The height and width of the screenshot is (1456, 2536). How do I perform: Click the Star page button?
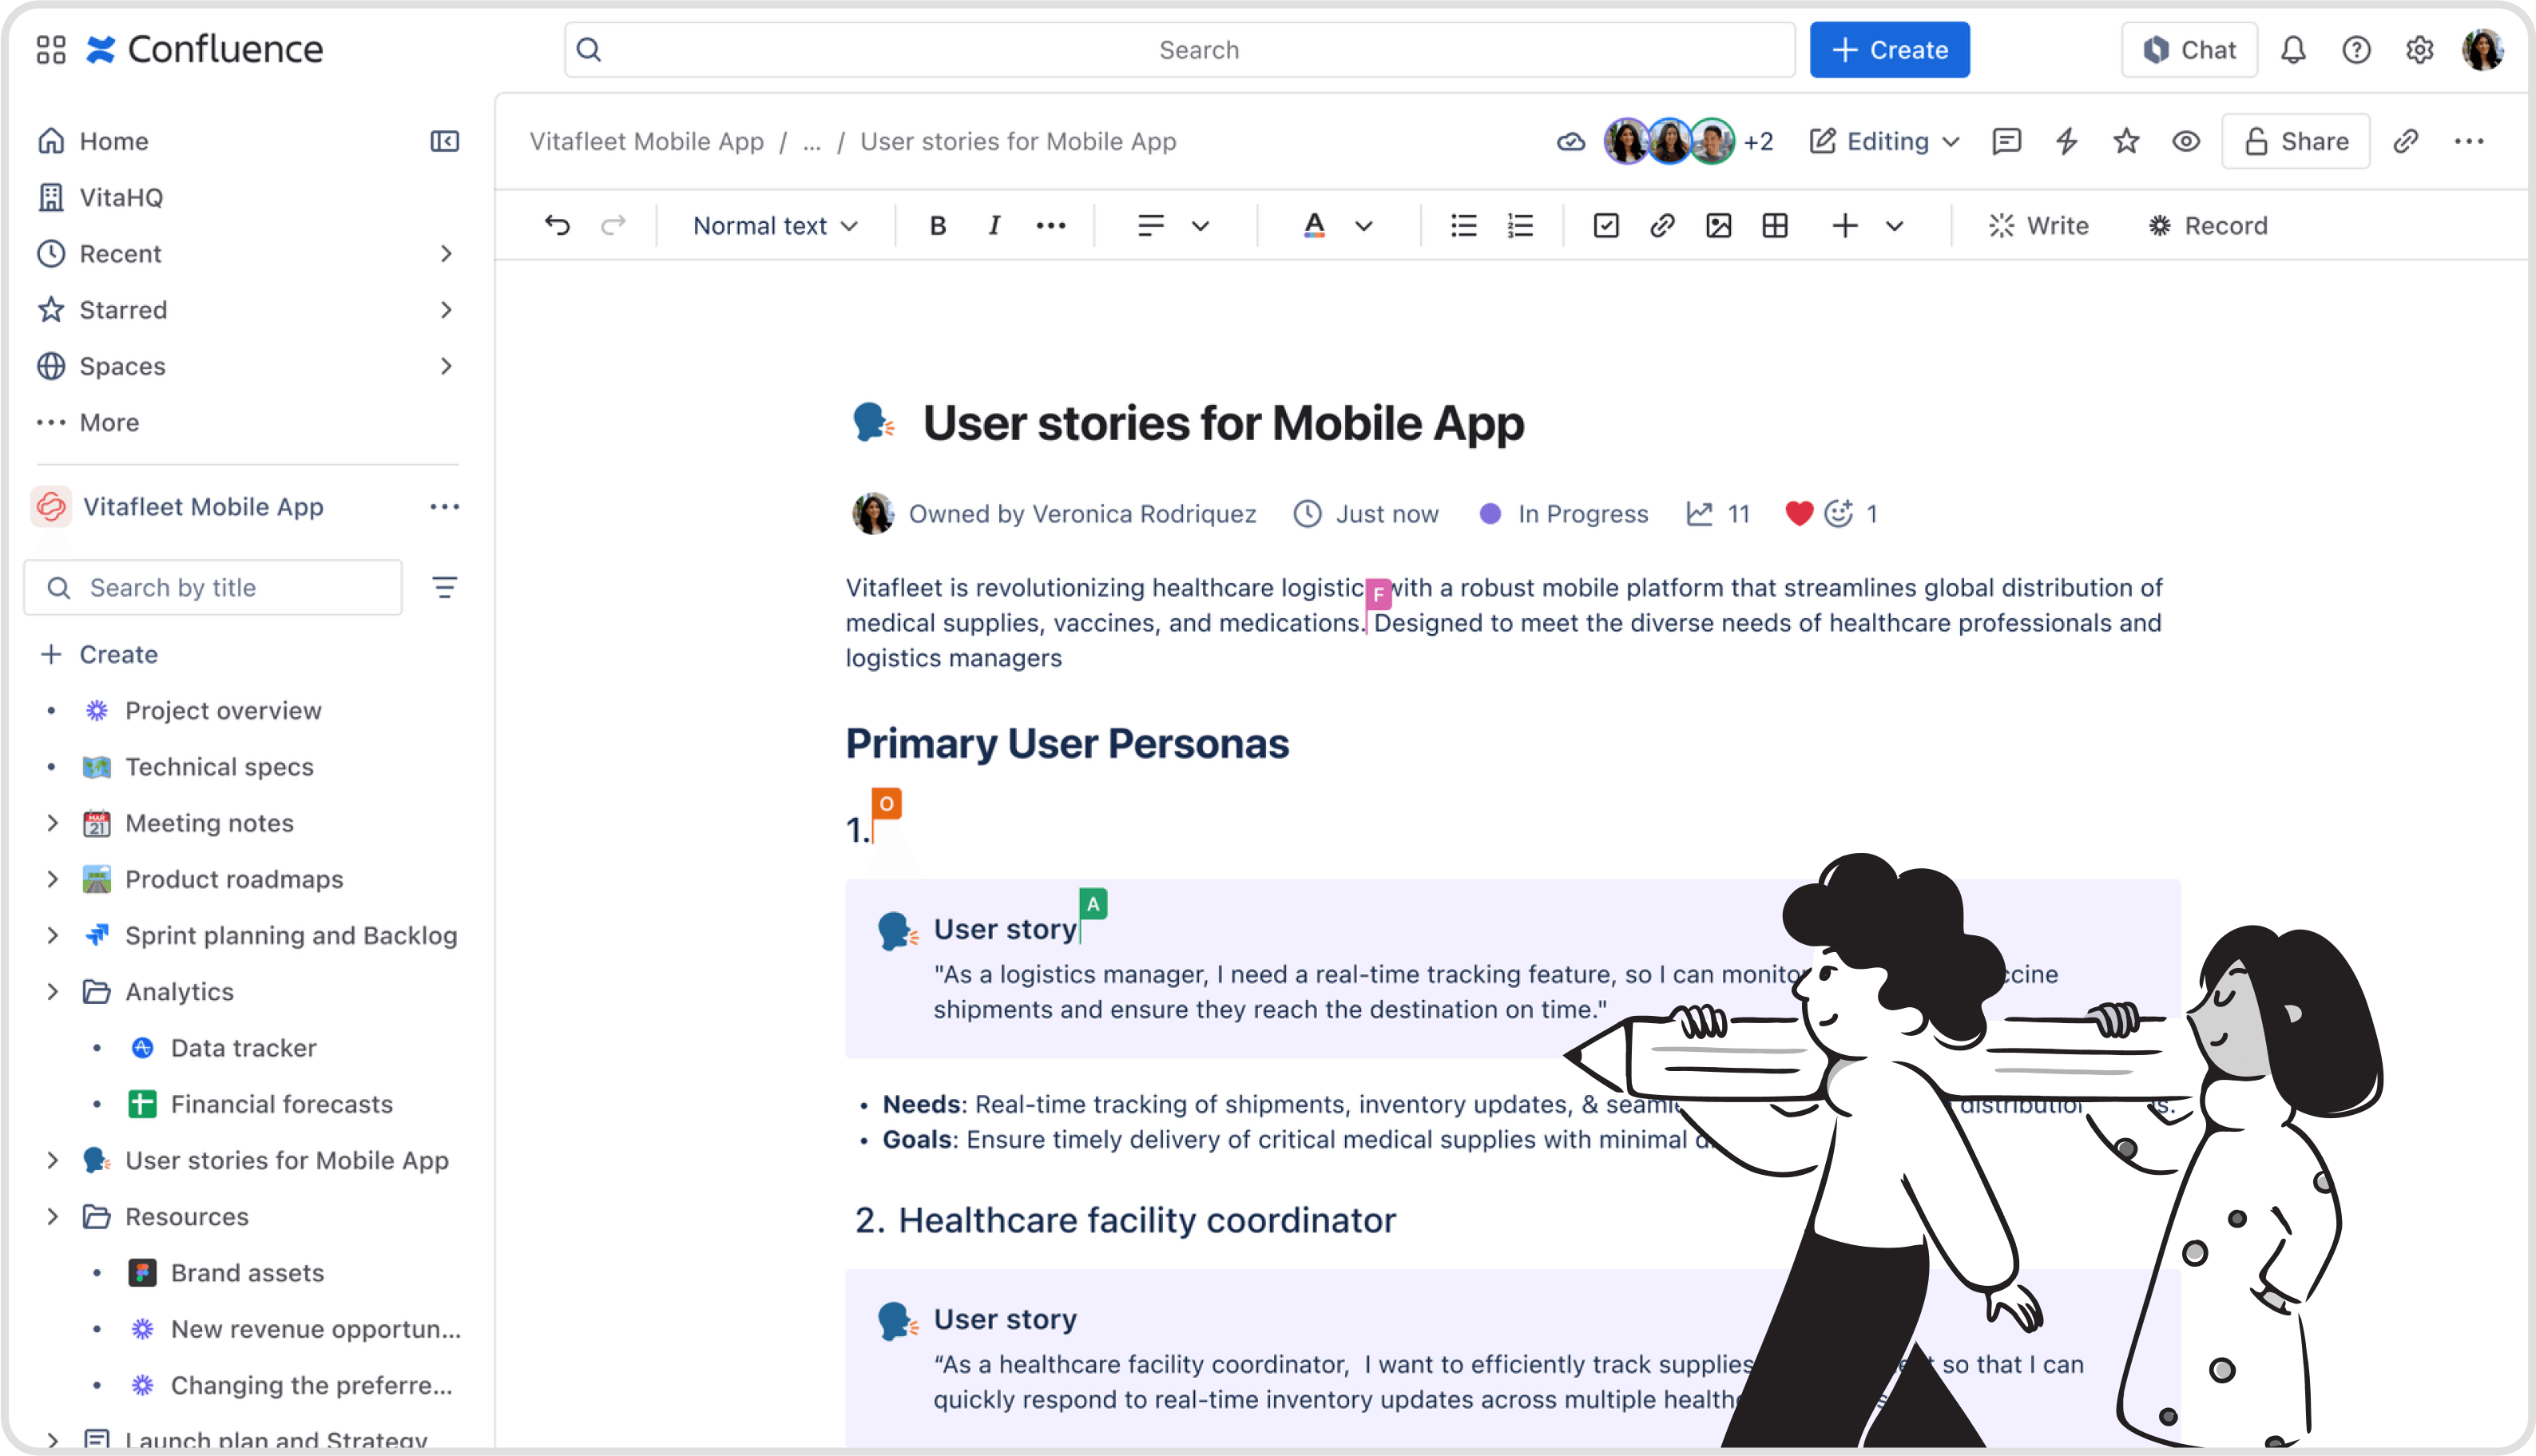[x=2127, y=141]
